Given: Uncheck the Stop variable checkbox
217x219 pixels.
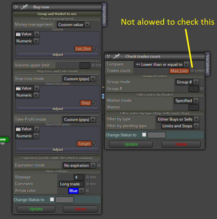Looking at the screenshot, I should coord(94,103).
